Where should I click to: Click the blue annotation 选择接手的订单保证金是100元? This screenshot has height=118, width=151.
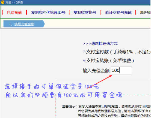tap(52, 86)
